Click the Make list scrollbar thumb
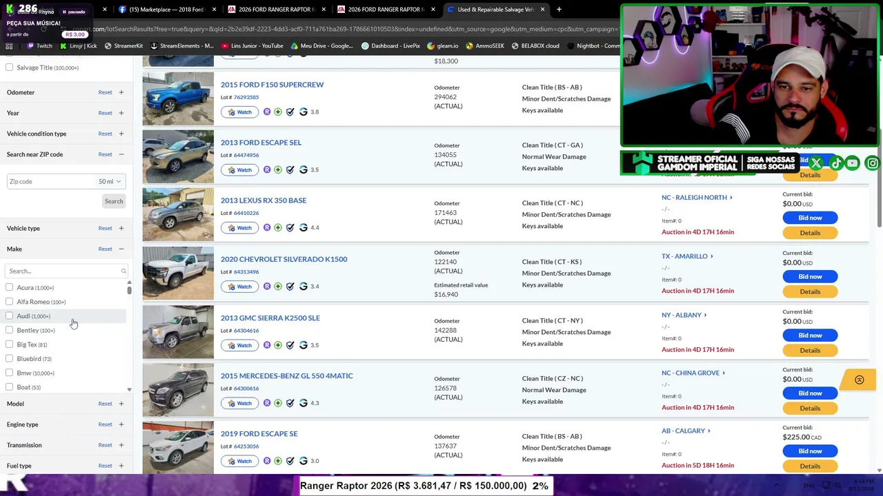The width and height of the screenshot is (883, 496). pyautogui.click(x=129, y=289)
